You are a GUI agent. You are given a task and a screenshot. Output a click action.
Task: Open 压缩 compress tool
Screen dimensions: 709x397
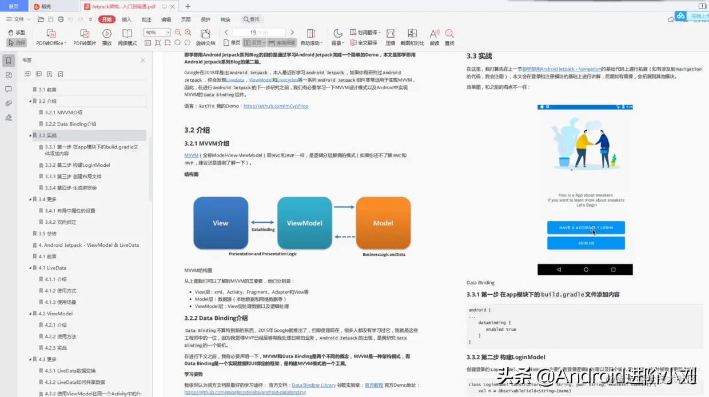pos(391,38)
